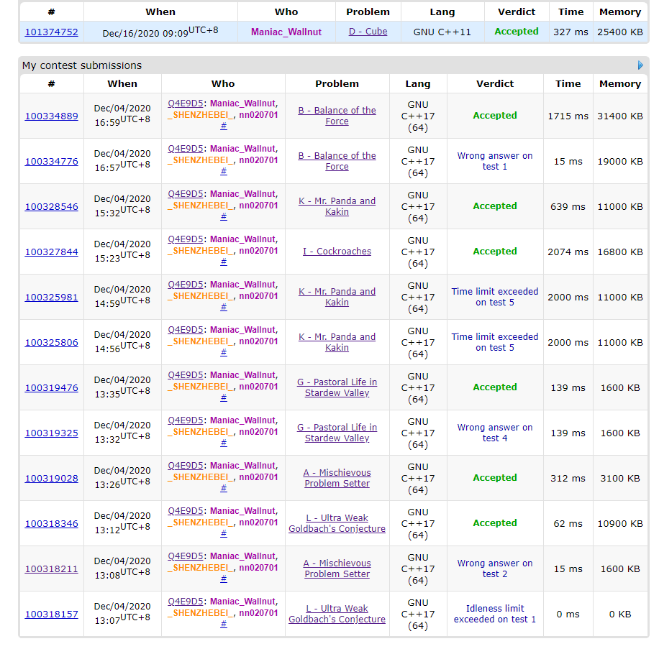The image size is (659, 649).
Task: Click the # link in submission 100327844 row
Action: pyautogui.click(x=224, y=262)
